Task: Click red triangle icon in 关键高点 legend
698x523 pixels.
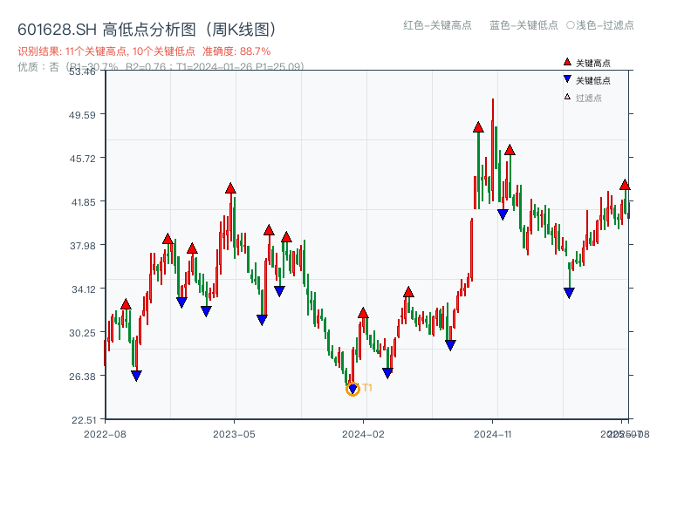Action: click(567, 62)
